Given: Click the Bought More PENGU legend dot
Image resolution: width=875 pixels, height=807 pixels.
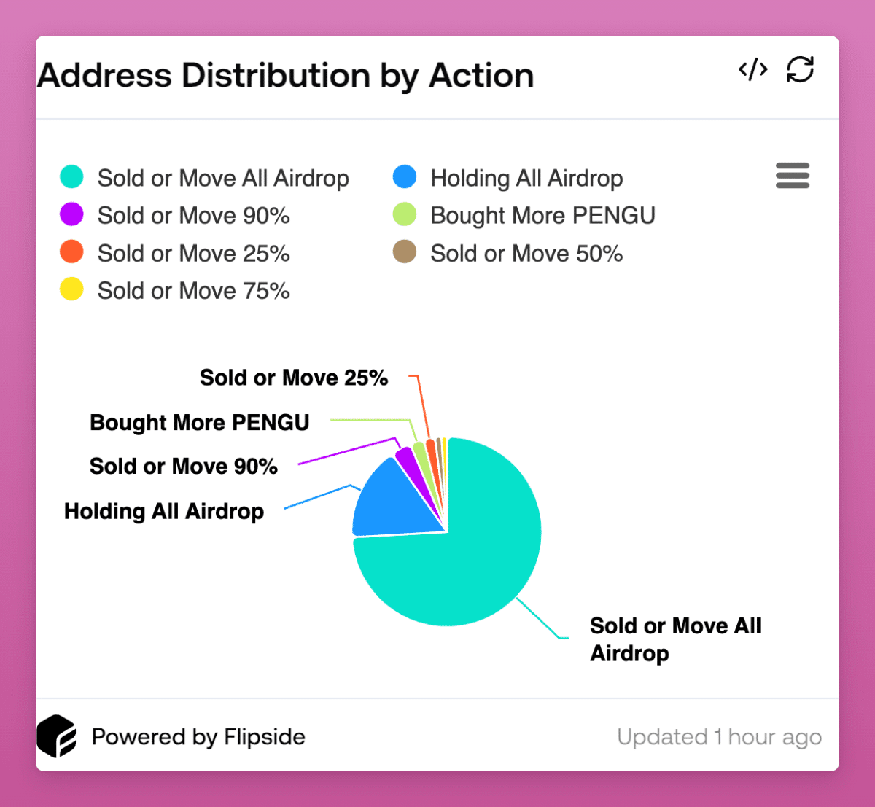Looking at the screenshot, I should tap(405, 214).
